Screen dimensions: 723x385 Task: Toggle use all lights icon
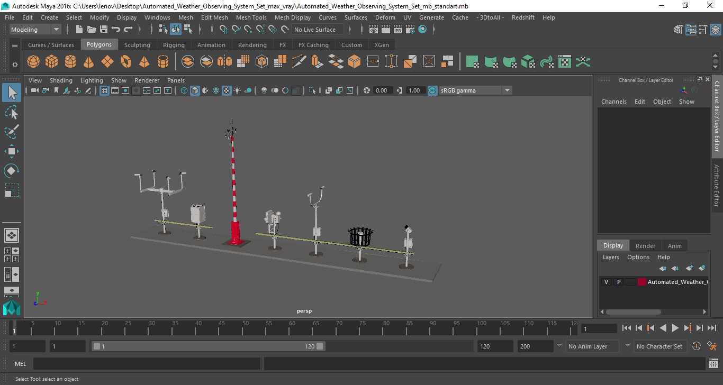(x=237, y=90)
